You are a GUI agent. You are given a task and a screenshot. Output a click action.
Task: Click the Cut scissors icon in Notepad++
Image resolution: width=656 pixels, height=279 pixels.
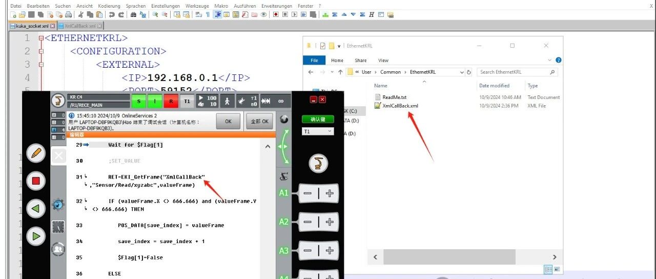coord(81,15)
